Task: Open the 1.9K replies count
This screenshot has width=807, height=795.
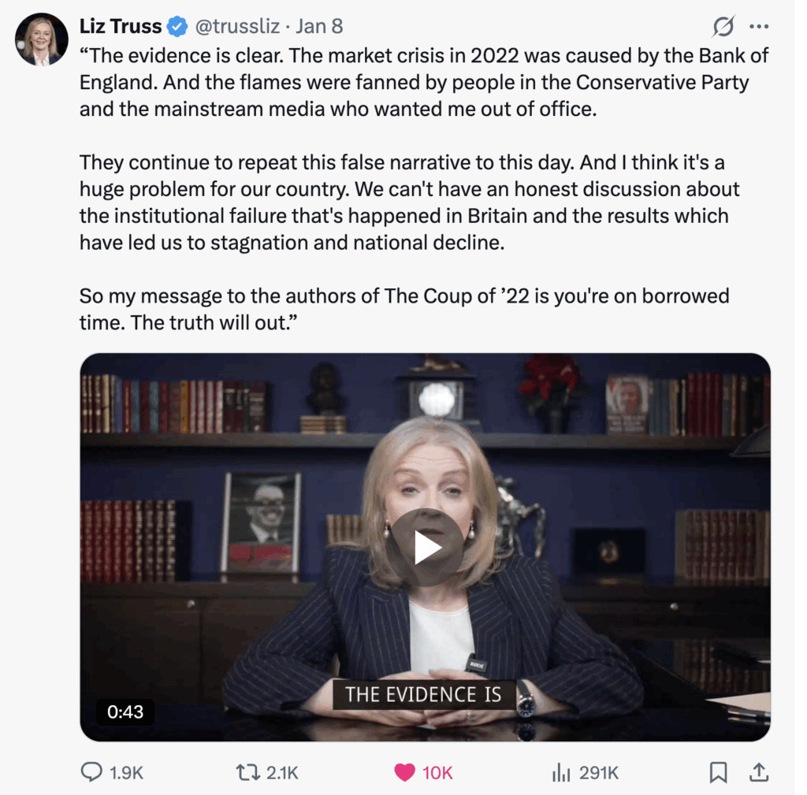Action: [x=126, y=773]
